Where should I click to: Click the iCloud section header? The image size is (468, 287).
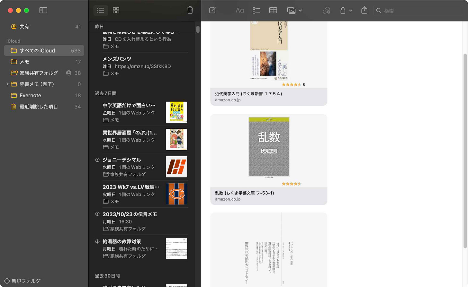click(x=13, y=41)
